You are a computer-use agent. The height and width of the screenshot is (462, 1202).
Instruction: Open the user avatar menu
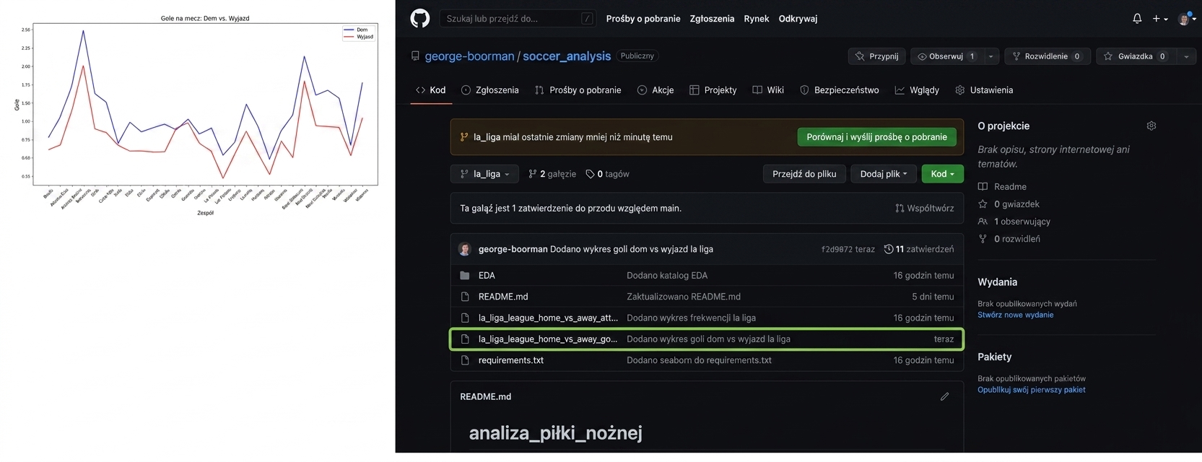tap(1187, 19)
